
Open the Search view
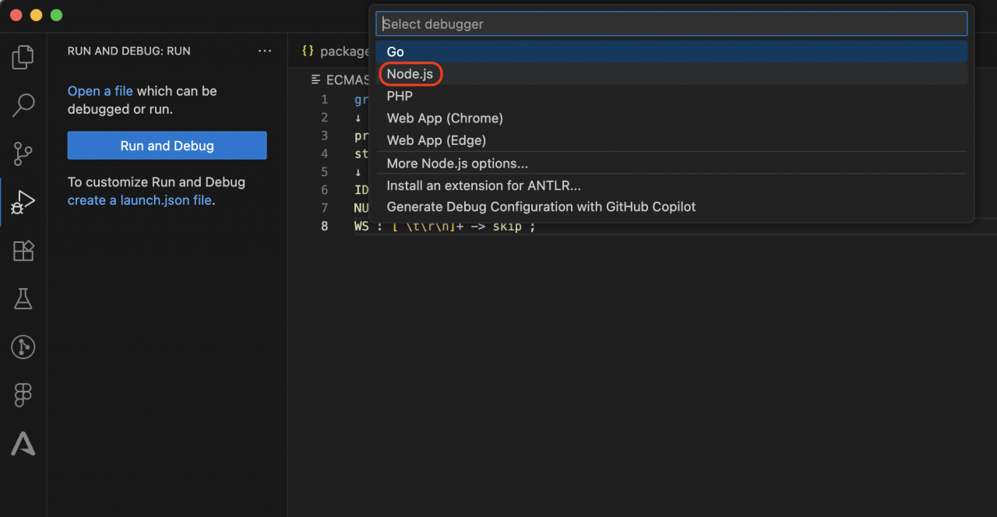click(23, 104)
